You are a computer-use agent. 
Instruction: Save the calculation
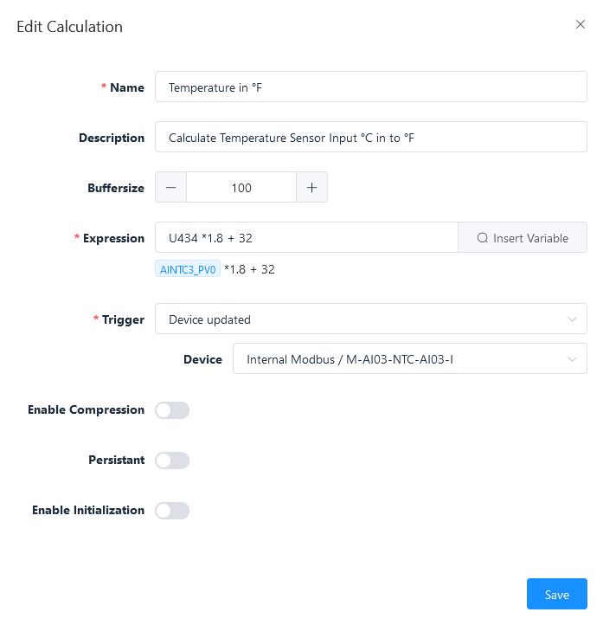(x=556, y=595)
